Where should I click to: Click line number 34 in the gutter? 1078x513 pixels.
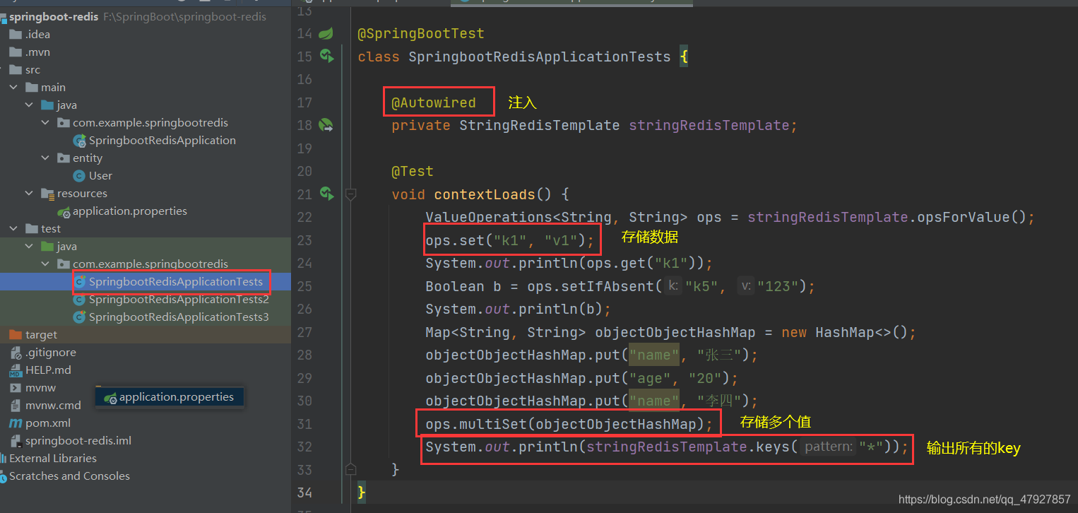[304, 493]
